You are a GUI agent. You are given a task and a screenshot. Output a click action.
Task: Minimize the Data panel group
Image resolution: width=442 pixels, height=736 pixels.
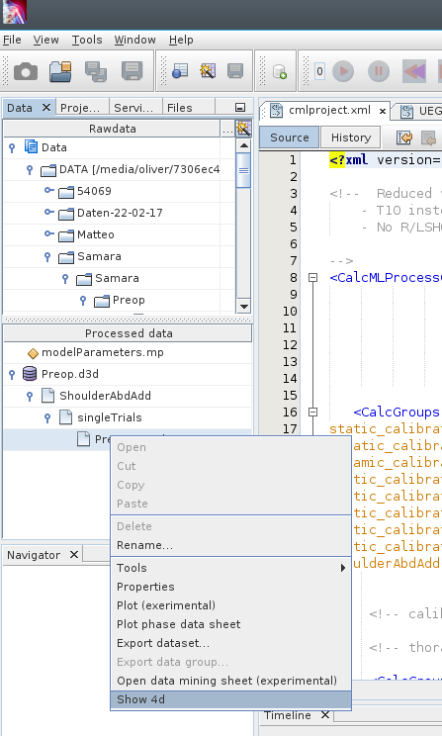[x=239, y=108]
